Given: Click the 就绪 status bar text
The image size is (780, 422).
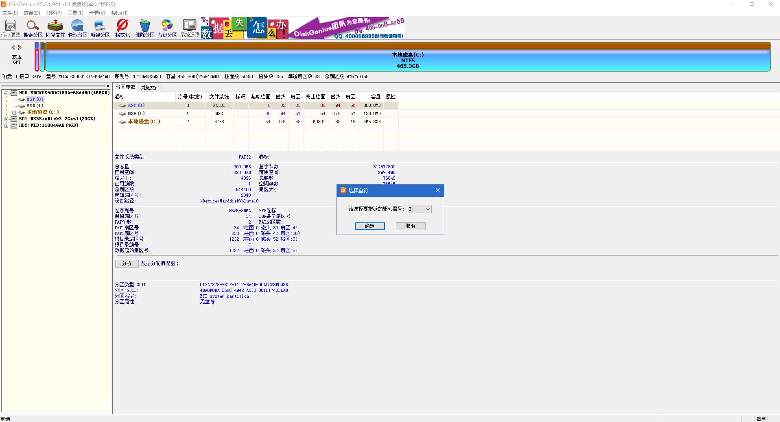Looking at the screenshot, I should point(5,419).
